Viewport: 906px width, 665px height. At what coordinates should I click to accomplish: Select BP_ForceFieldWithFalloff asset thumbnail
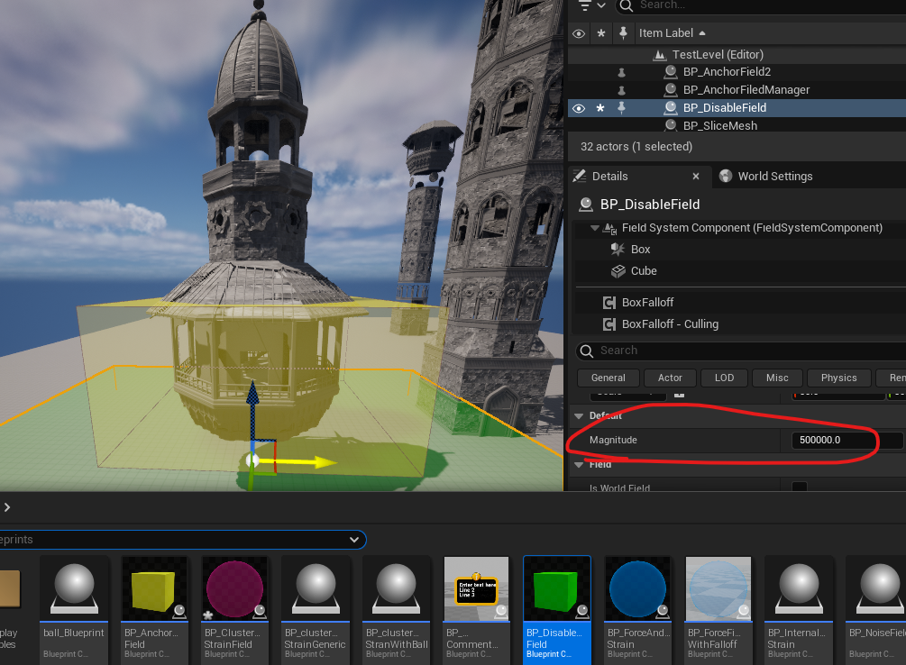point(718,588)
